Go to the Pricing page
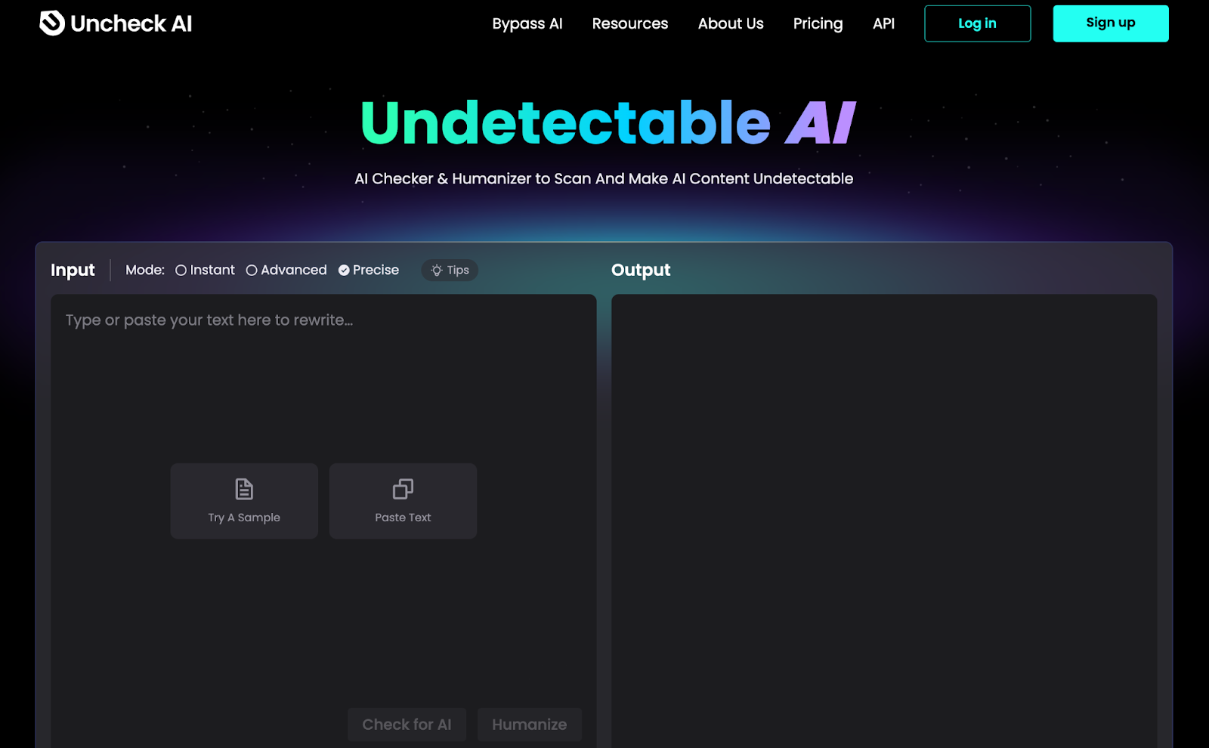This screenshot has height=748, width=1209. tap(818, 23)
